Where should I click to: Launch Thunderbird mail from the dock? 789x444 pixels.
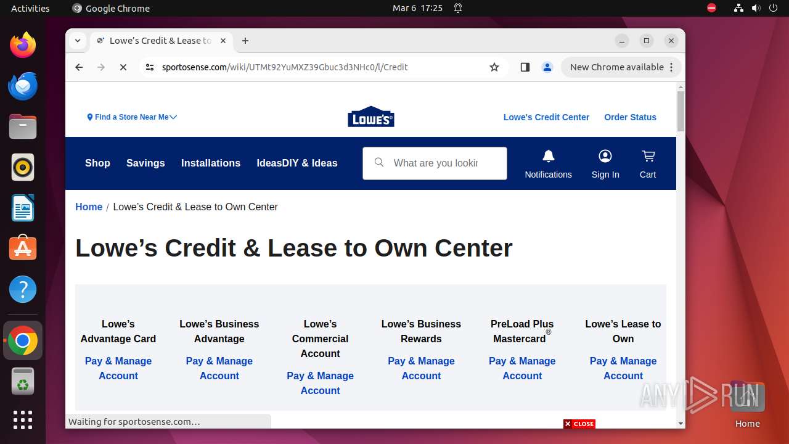tap(23, 86)
